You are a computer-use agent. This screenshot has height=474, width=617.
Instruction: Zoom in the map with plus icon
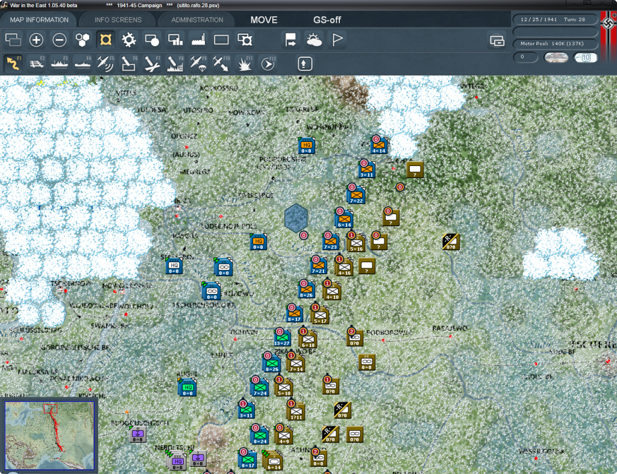click(x=36, y=40)
